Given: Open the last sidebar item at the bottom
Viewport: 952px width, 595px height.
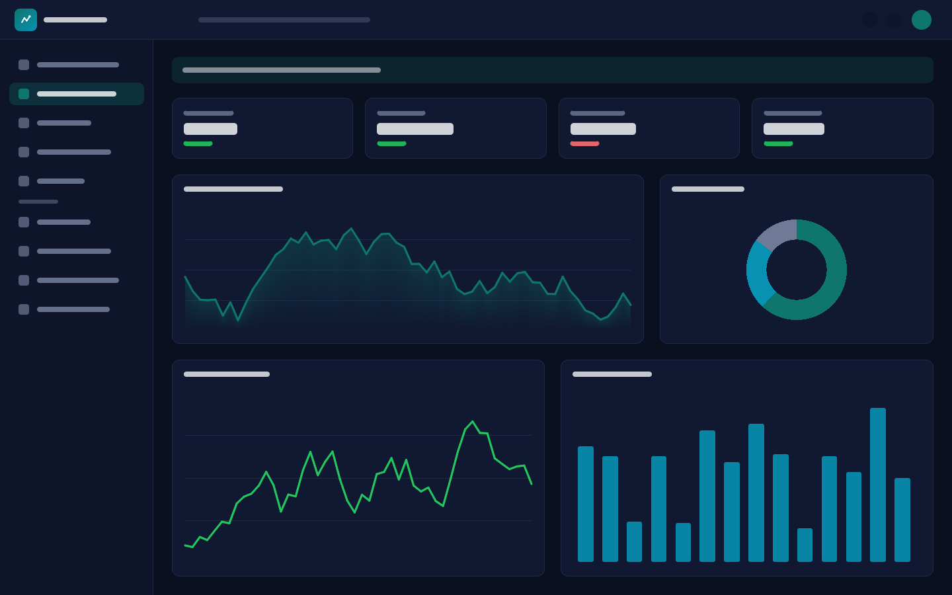Looking at the screenshot, I should [77, 309].
